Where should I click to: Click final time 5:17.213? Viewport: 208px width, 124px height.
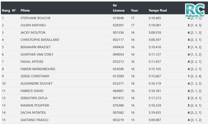click(155, 98)
